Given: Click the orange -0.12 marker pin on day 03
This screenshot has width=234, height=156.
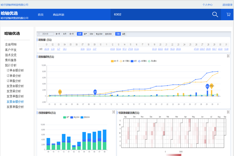Looking at the screenshot, I should tap(60, 92).
